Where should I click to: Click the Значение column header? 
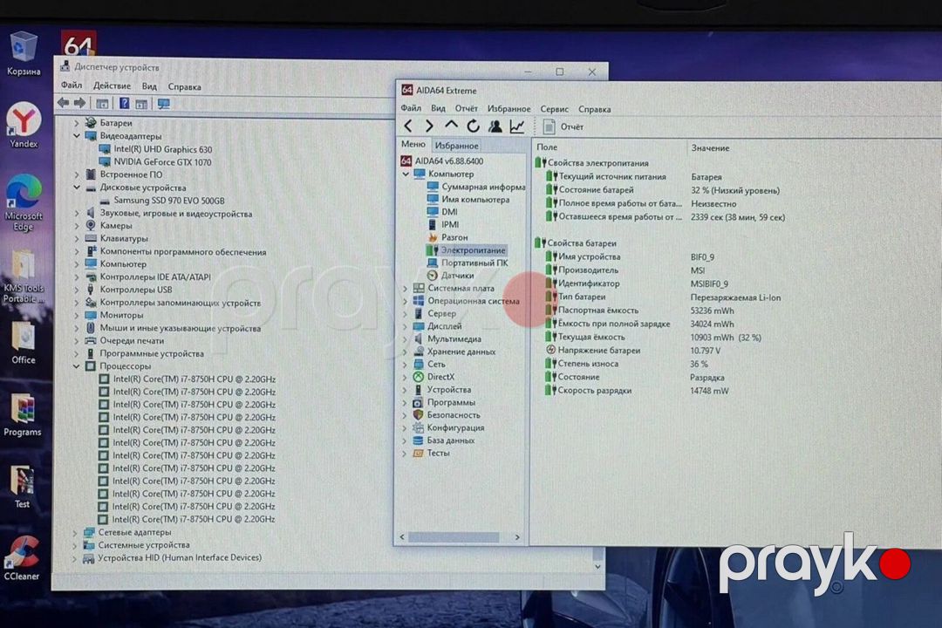[x=710, y=147]
